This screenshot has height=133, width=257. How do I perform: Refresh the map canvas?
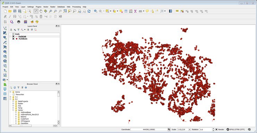(x=89, y=11)
